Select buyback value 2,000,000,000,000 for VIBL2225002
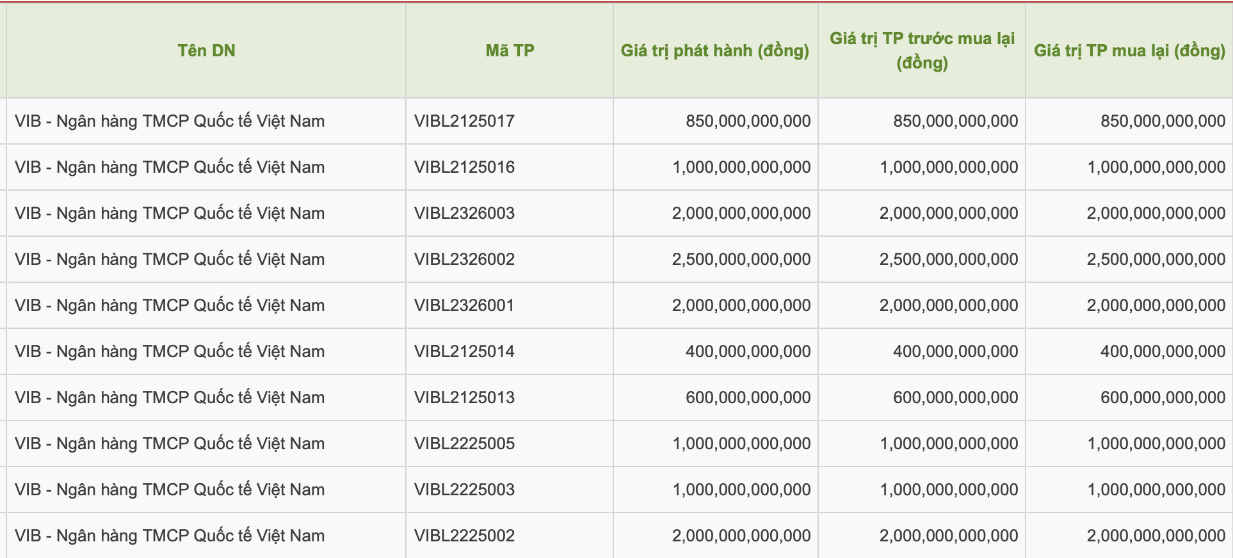 click(x=1156, y=536)
